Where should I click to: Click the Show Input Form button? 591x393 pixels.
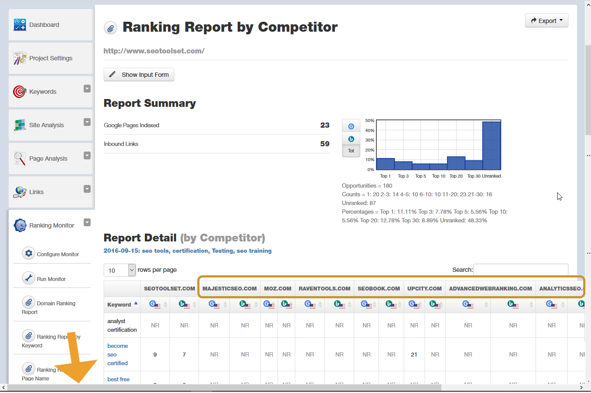[139, 75]
